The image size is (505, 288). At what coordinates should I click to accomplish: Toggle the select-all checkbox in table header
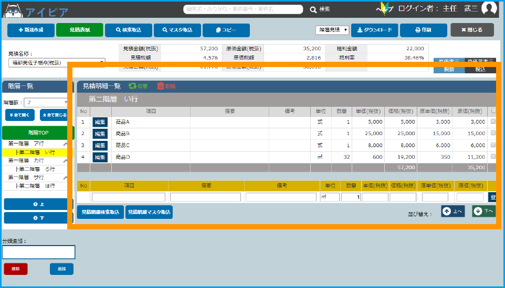(x=492, y=111)
